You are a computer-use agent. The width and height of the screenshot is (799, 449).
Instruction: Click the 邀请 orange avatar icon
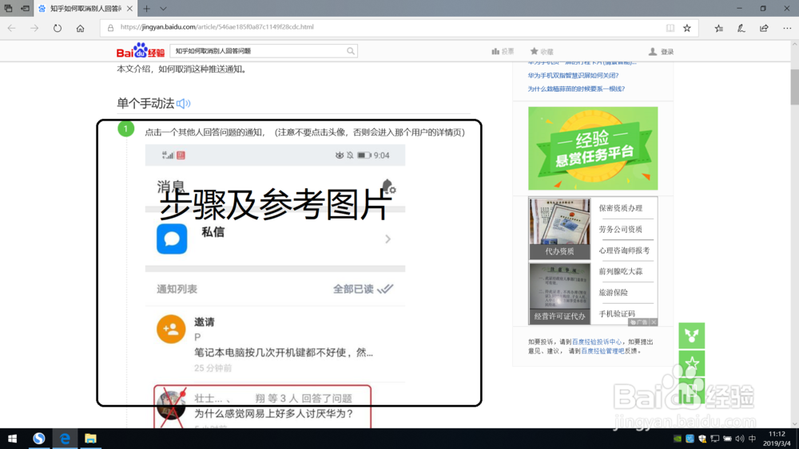tap(171, 329)
